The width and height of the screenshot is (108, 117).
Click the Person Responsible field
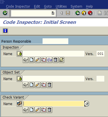coord(55,41)
